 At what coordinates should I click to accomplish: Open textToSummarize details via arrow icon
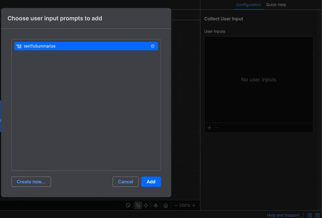point(153,46)
